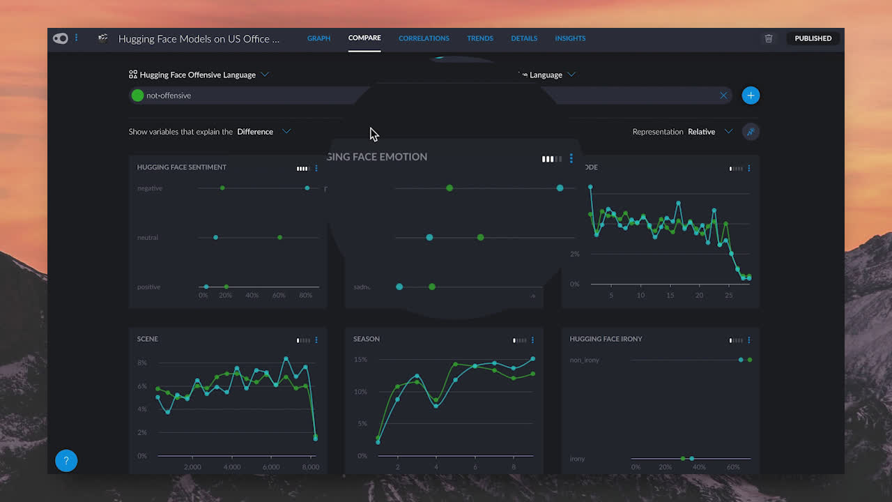Screen dimensions: 892x502
Task: Click significance bars on Hugging Face Emotion card
Action: (551, 159)
